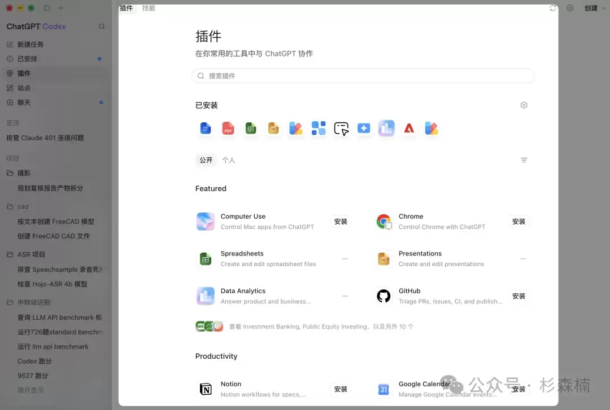Open the installed yellow presentation icon in 已安装 row

click(x=273, y=128)
